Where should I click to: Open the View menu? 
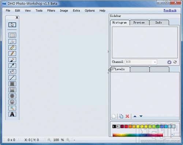point(28,11)
